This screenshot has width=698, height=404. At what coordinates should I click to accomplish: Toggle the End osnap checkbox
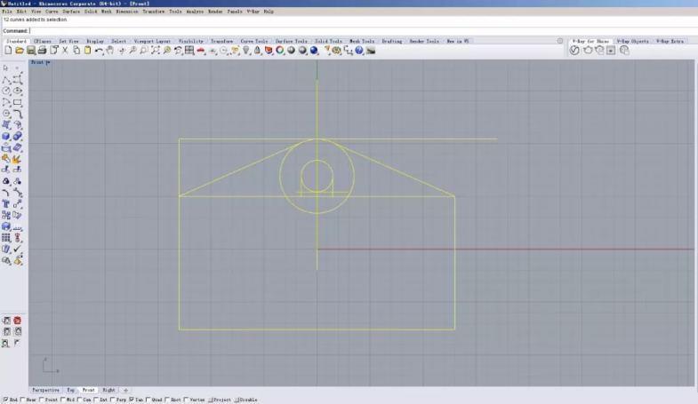(x=4, y=400)
